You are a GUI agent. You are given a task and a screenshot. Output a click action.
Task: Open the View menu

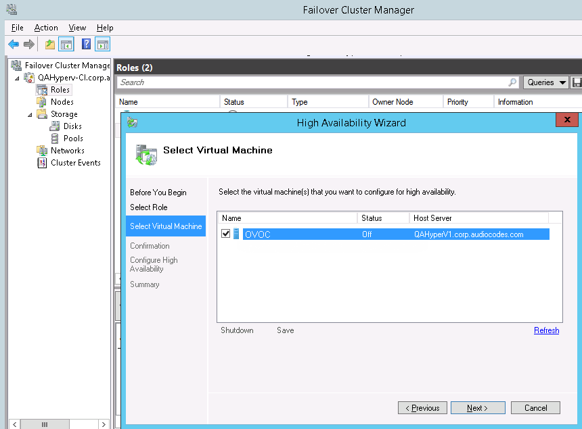(x=77, y=28)
